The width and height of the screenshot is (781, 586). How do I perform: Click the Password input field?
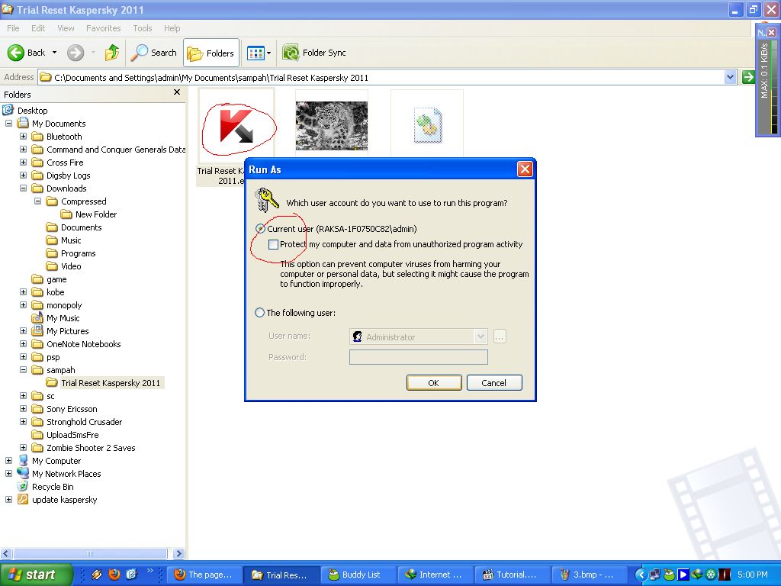pyautogui.click(x=419, y=357)
